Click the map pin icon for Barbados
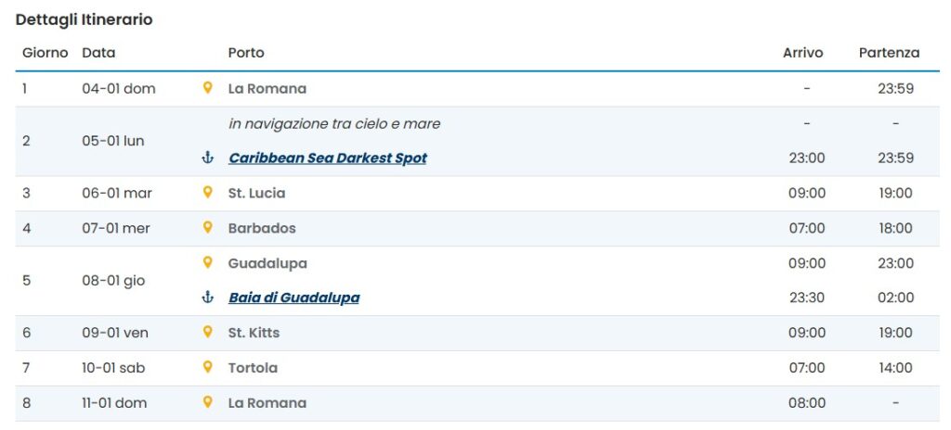The width and height of the screenshot is (951, 430). click(207, 228)
